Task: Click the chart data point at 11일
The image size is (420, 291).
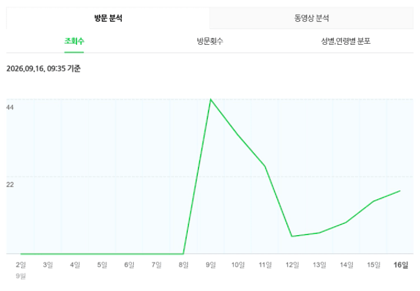Action: point(265,167)
